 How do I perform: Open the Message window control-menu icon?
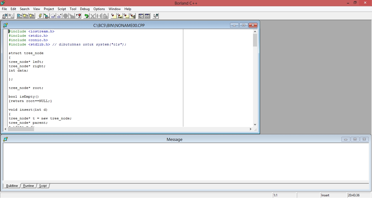point(5,139)
